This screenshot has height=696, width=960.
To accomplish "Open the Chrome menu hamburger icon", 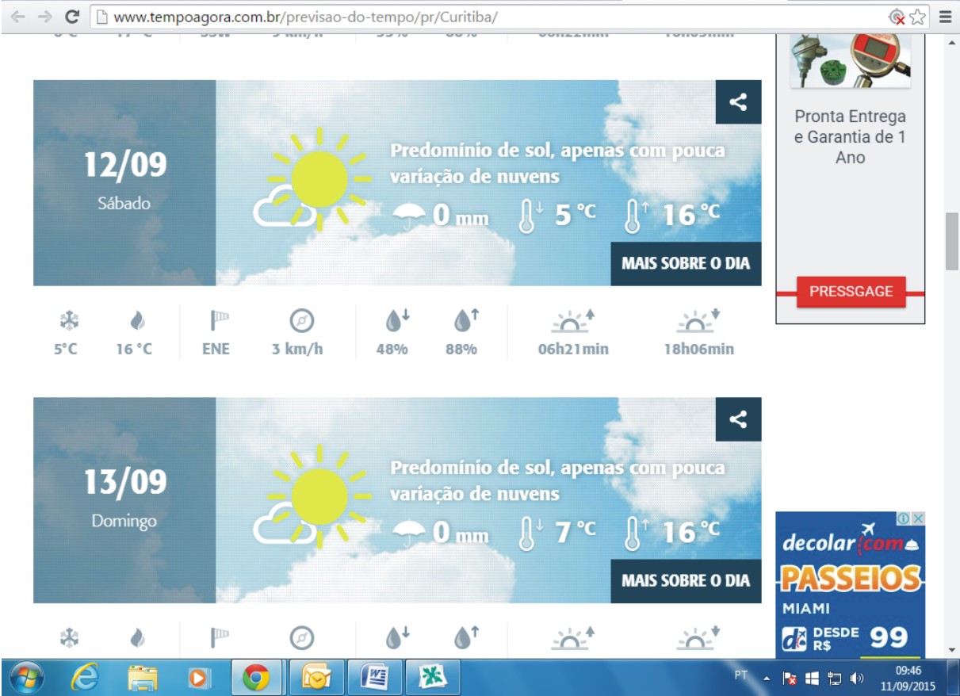I will point(945,17).
